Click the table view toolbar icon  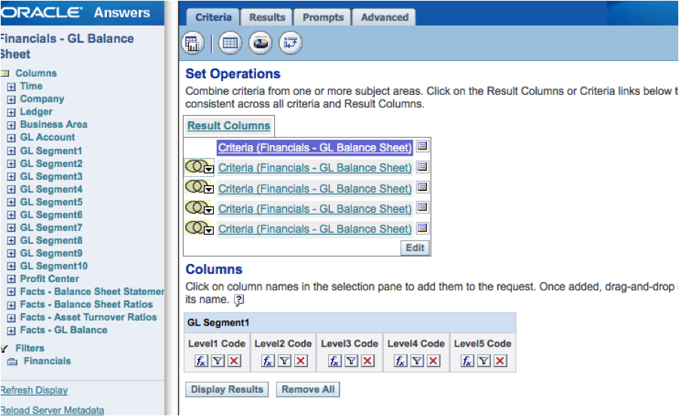point(230,44)
